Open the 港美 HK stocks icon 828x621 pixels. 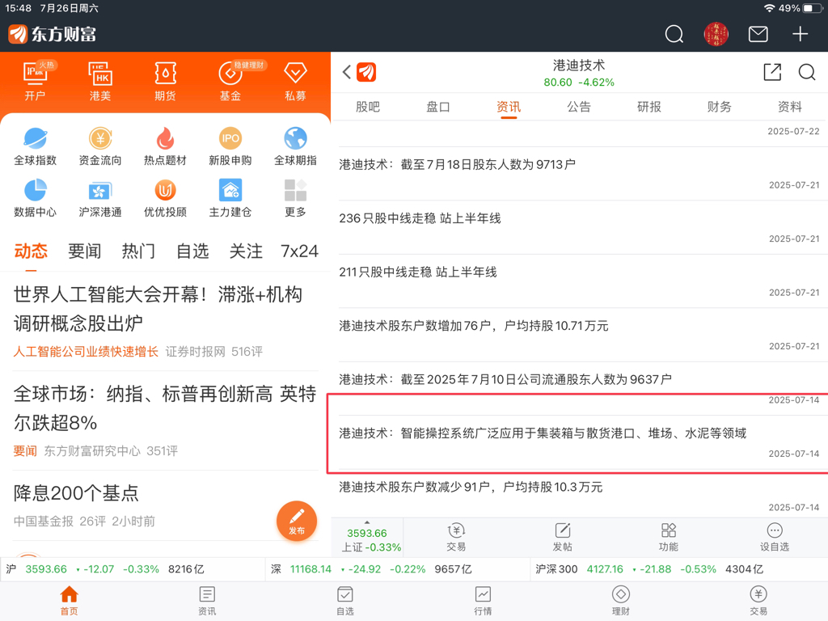99,81
